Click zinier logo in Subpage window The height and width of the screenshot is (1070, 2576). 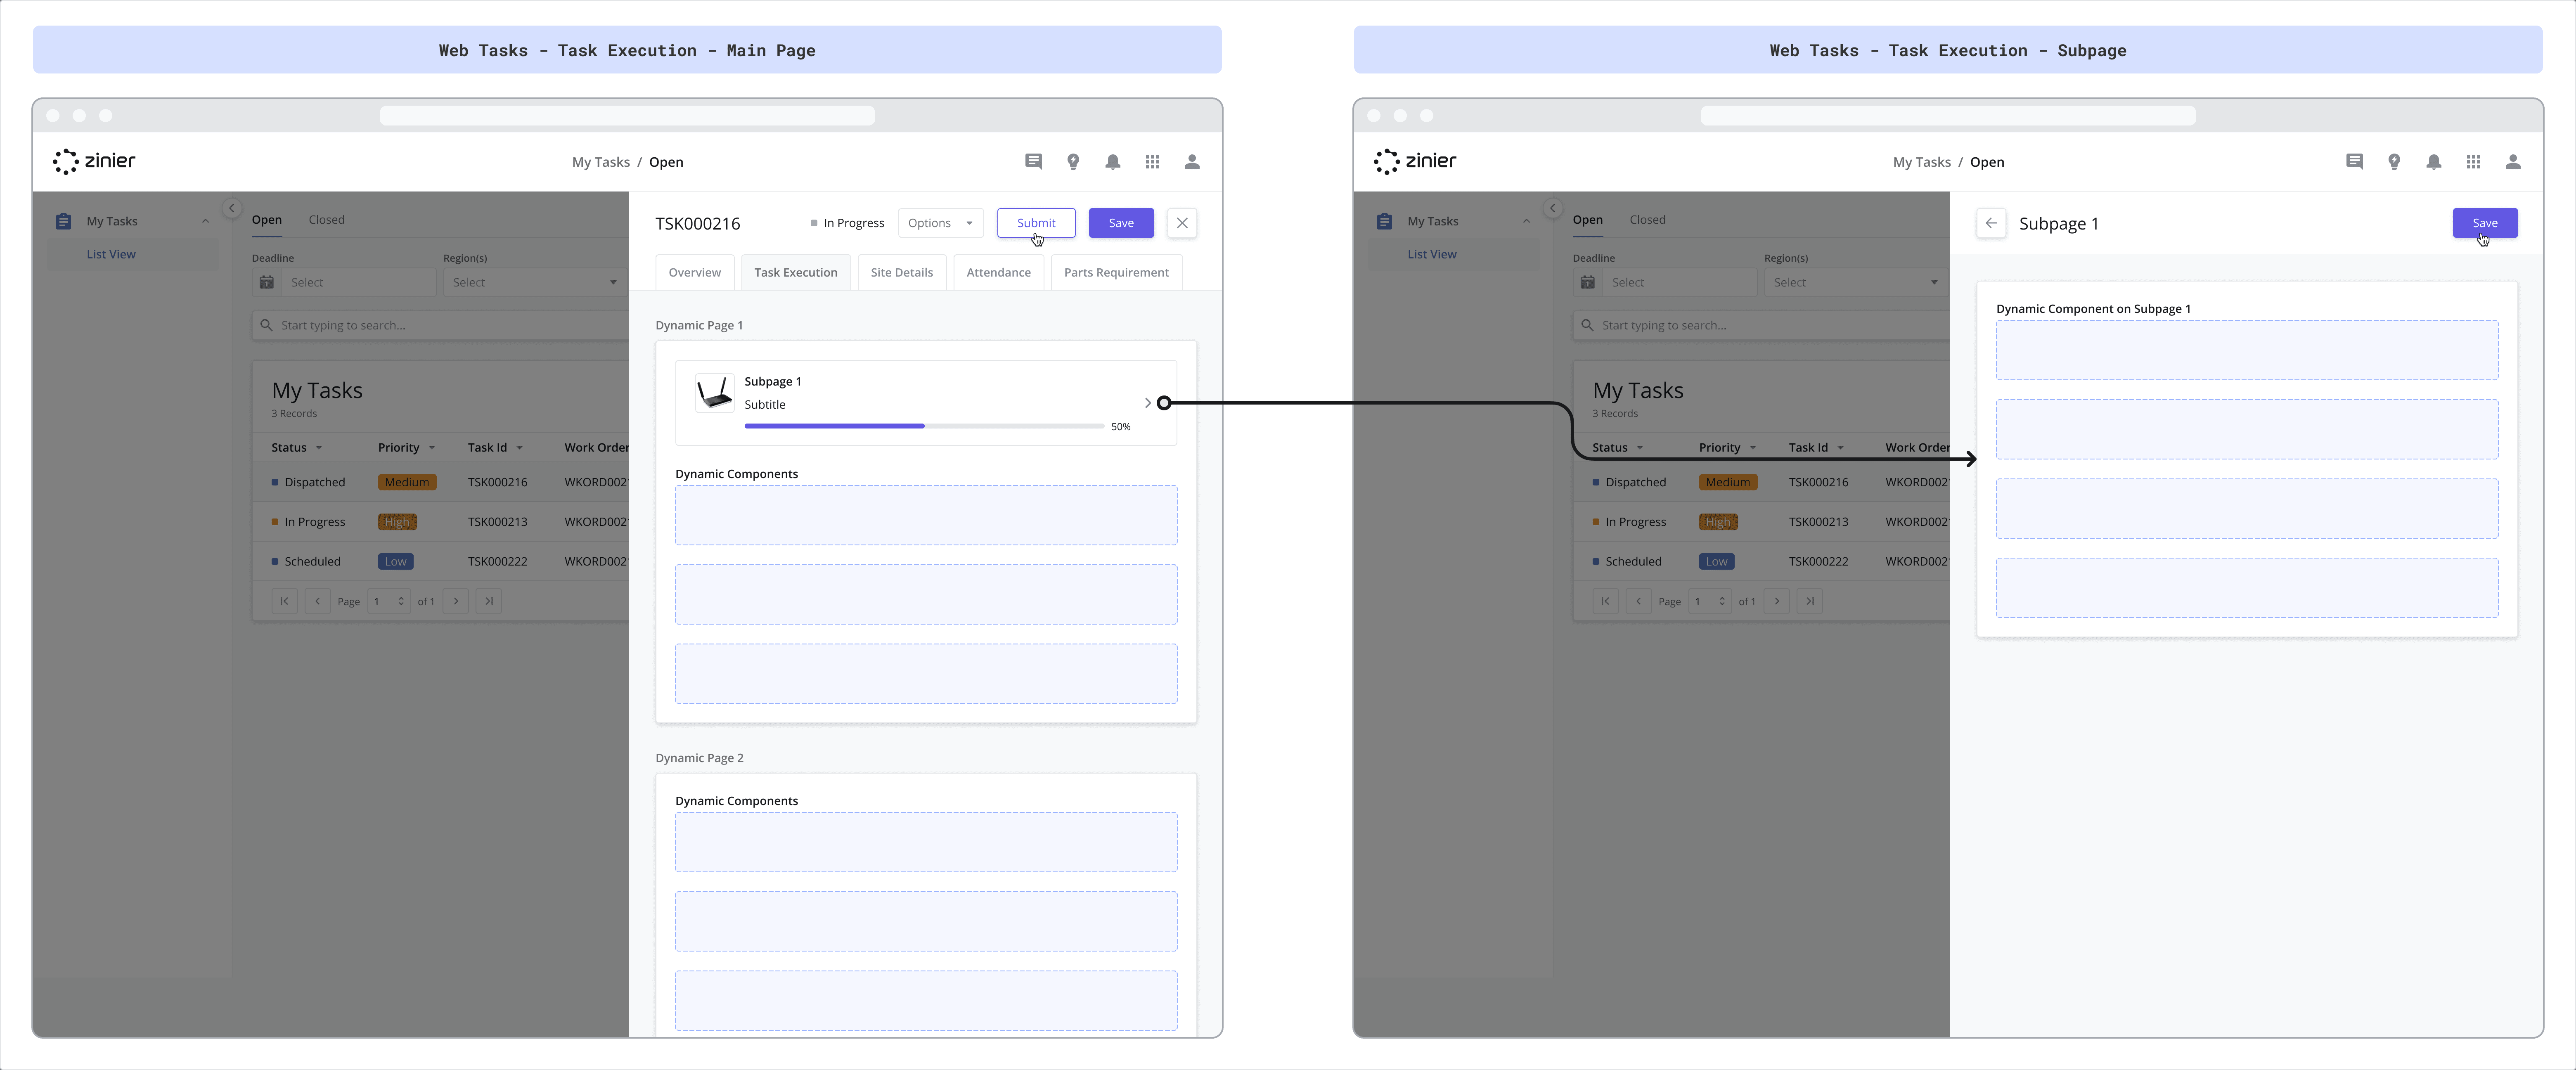[x=1415, y=161]
